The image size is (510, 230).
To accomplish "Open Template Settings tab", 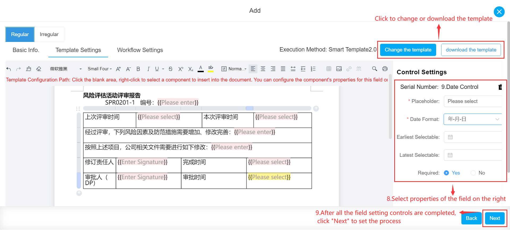I will (x=78, y=50).
